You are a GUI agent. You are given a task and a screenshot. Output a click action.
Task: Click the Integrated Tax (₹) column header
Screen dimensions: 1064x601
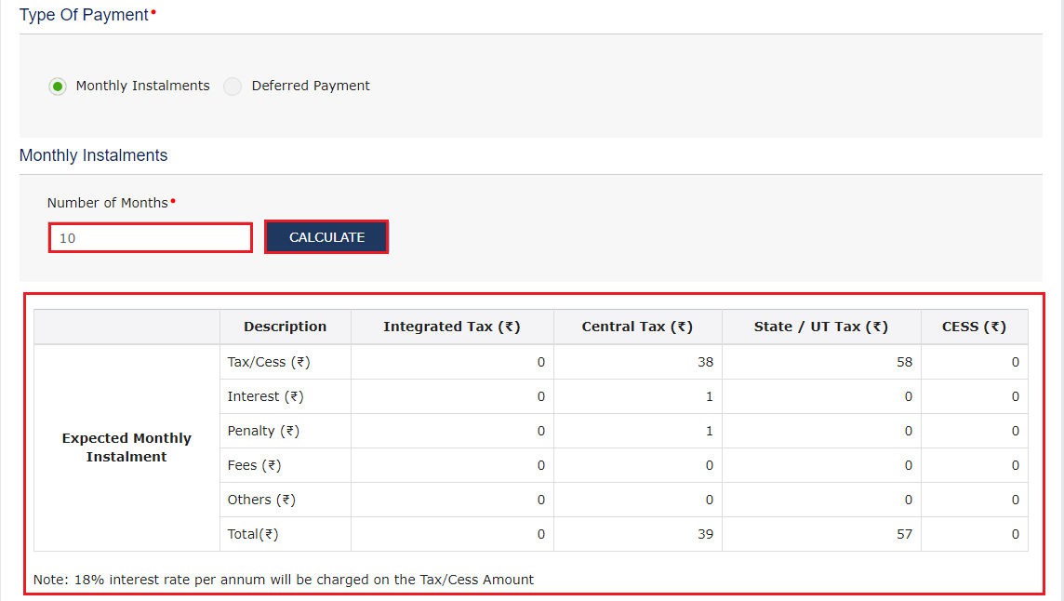tap(451, 327)
